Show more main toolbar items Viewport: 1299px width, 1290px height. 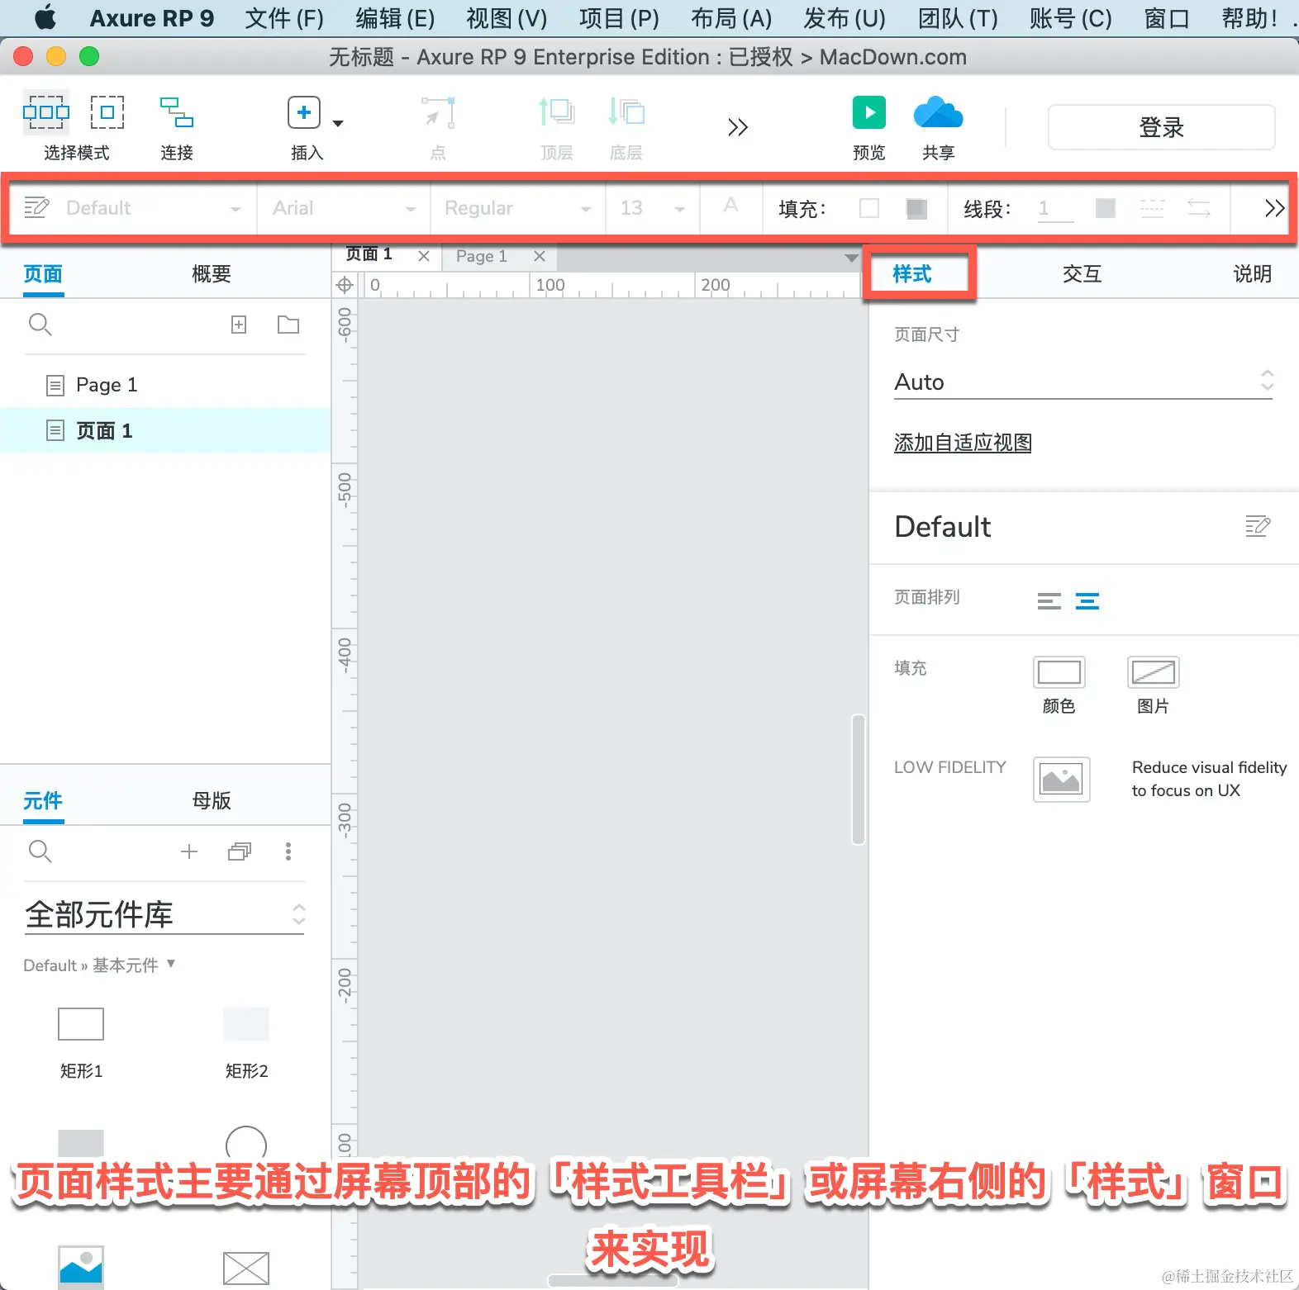tap(738, 127)
